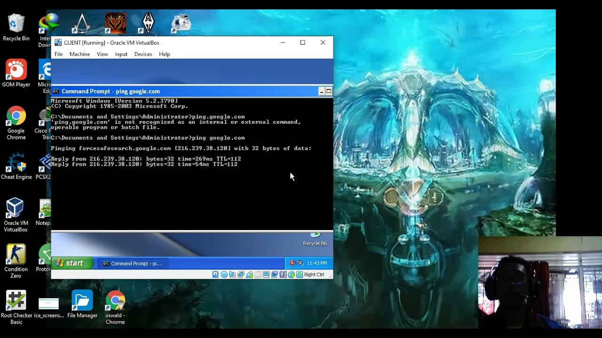Open oswald - Chrome desktop shortcut
This screenshot has width=602, height=338.
coord(115,307)
